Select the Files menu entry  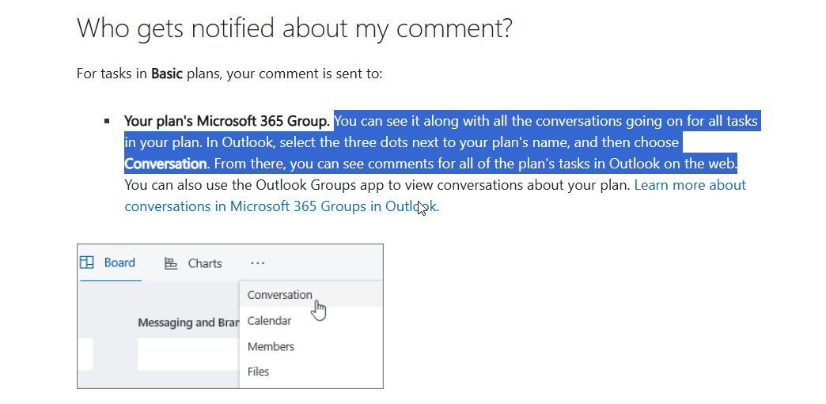[x=258, y=372]
